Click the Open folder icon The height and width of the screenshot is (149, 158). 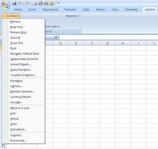[51, 3]
